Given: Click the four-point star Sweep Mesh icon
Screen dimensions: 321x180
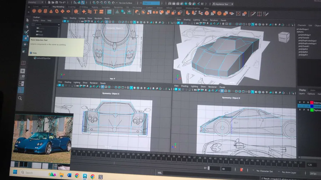Looking at the screenshot, I should coord(84,12).
